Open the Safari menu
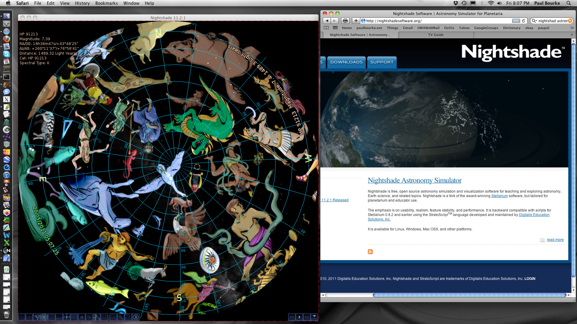Screen dimensions: 577x324 point(22,3)
